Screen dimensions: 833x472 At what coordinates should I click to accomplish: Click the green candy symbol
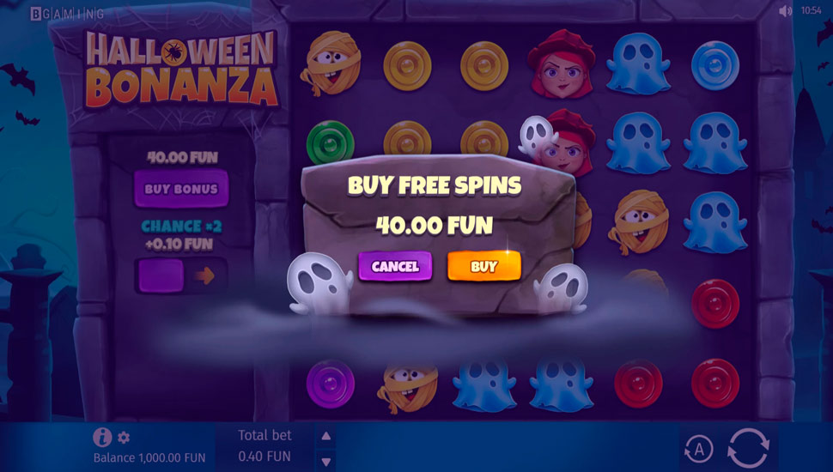pyautogui.click(x=330, y=142)
